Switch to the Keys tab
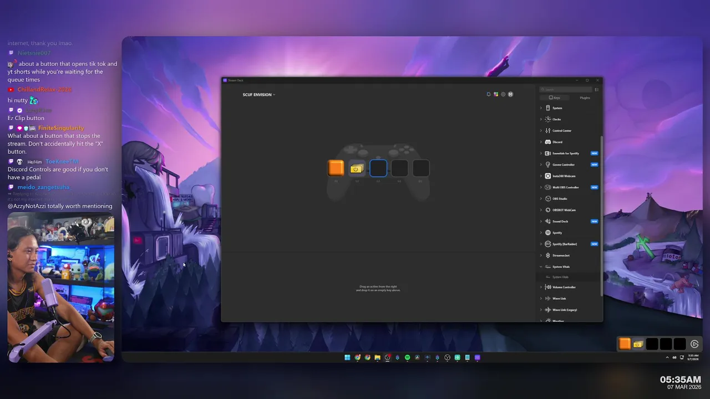The height and width of the screenshot is (399, 710). pyautogui.click(x=555, y=98)
